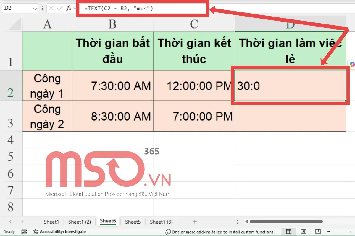Click inside the formula bar input field
This screenshot has width=355, height=236.
pos(133,8)
